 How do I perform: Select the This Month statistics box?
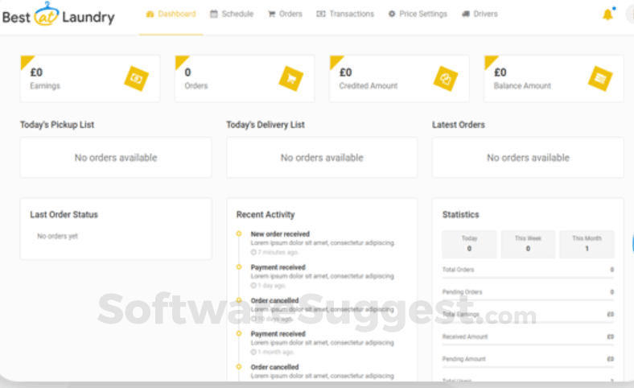coord(587,244)
